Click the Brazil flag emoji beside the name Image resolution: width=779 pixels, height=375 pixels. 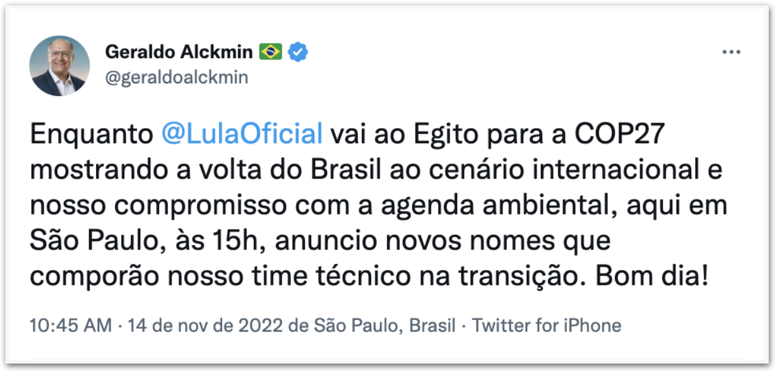(271, 52)
